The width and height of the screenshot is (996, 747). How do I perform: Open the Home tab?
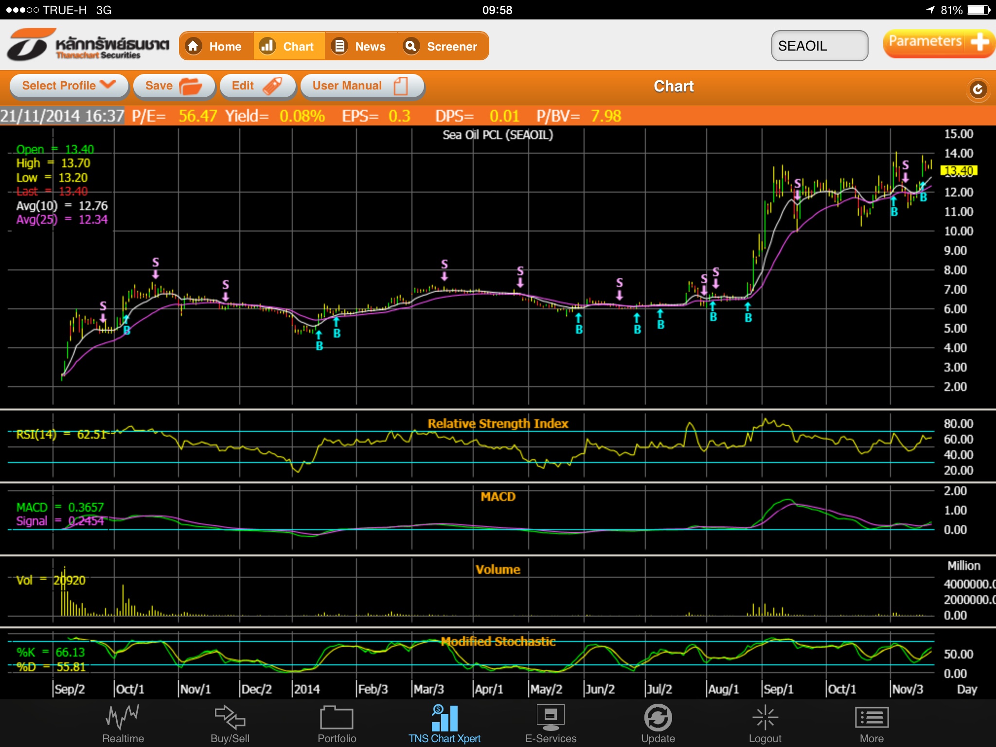point(216,46)
